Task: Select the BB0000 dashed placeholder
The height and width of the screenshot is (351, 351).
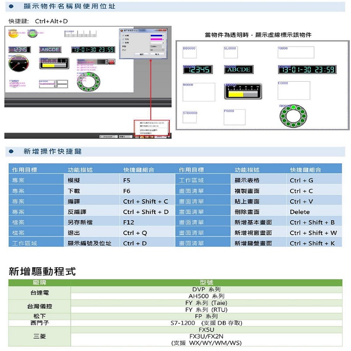Action: [190, 52]
